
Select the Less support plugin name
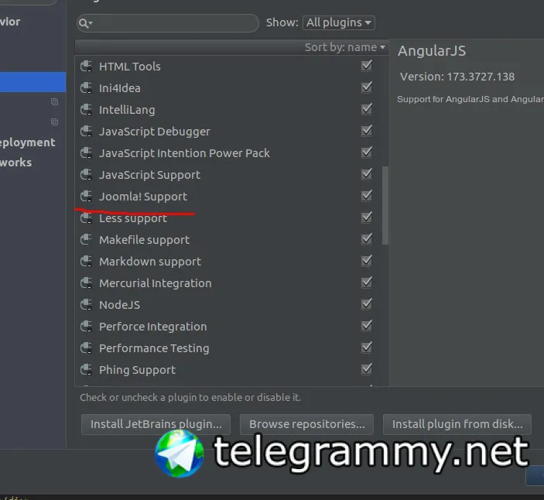tap(133, 218)
